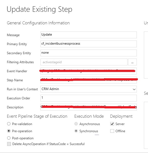This screenshot has height=153, width=148.
Task: Click the Filtering Attributes activestageid box
Action: [84, 62]
